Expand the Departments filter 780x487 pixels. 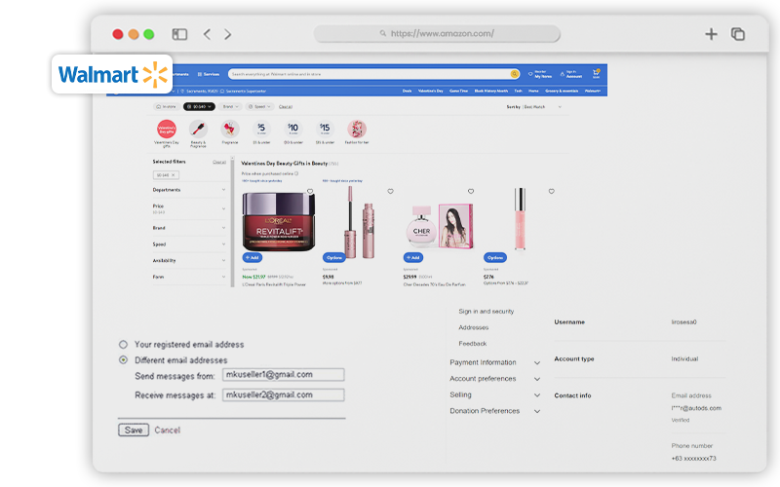click(x=223, y=190)
